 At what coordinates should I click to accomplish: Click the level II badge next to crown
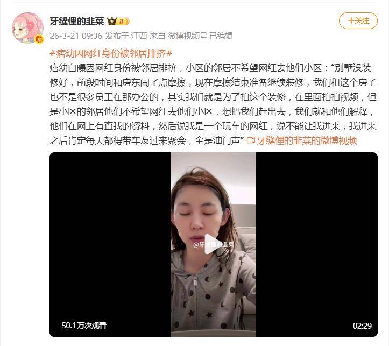pyautogui.click(x=123, y=22)
